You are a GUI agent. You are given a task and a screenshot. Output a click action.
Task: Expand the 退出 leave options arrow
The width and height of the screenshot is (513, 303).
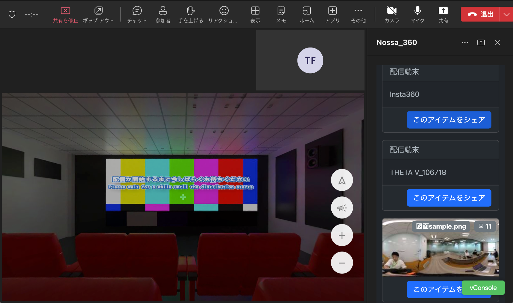tap(506, 14)
